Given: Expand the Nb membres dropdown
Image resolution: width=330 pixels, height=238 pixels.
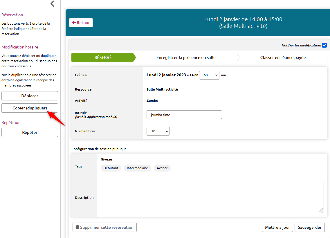Looking at the screenshot, I should pos(158,131).
